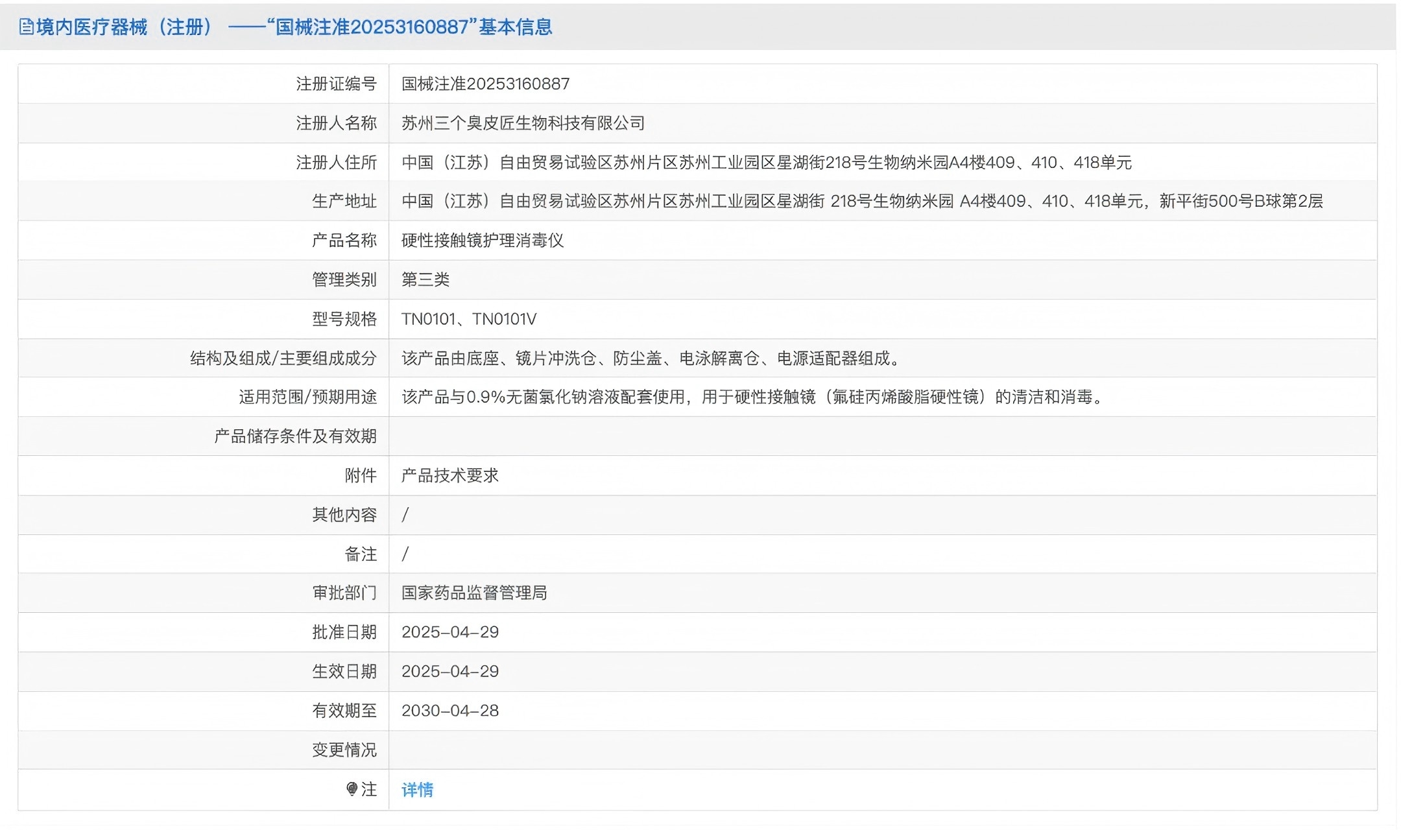This screenshot has width=1401, height=830.
Task: Click registrant name 苏州三个臭皮匠生物科技有限公司
Action: point(523,123)
